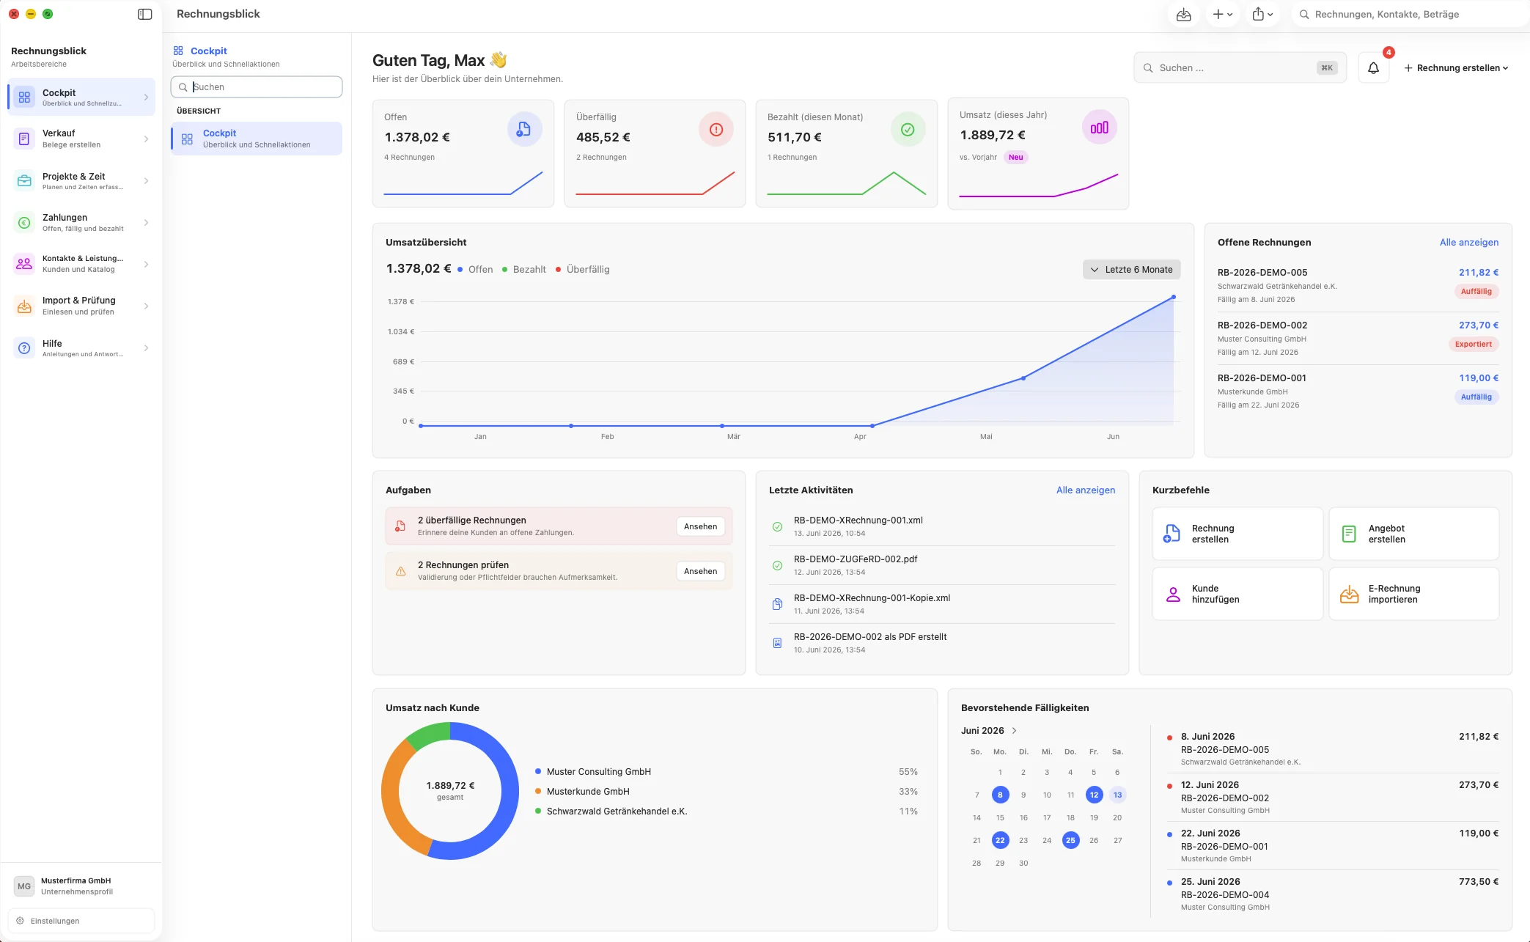Select June 25 in the calendar

[x=1070, y=840]
